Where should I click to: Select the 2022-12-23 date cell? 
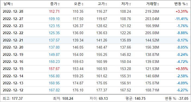[13, 26]
